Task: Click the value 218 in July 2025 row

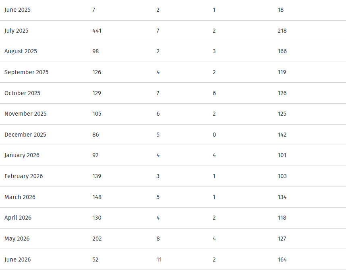Action: pos(282,31)
